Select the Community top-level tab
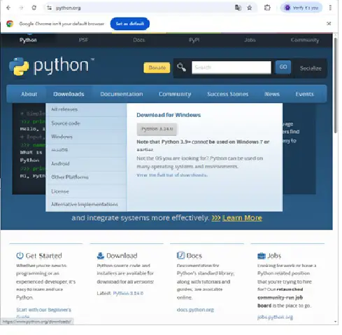Image resolution: width=342 pixels, height=335 pixels. click(x=305, y=40)
